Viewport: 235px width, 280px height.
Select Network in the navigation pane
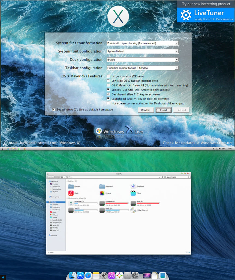[54, 235]
